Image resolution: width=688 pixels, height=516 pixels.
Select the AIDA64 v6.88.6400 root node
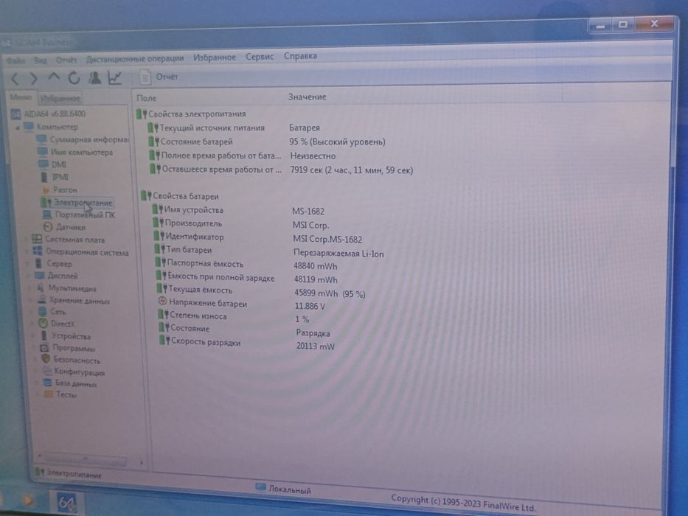coord(48,114)
